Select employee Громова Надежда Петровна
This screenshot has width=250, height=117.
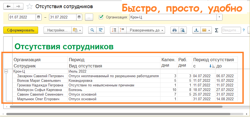[x=40, y=85]
